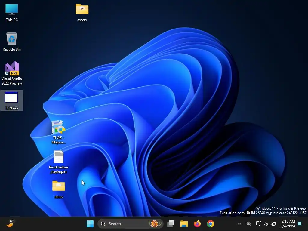Screen dimensions: 308x231
Task: Click the OneDrive cloud tray icon
Action: tap(249, 224)
